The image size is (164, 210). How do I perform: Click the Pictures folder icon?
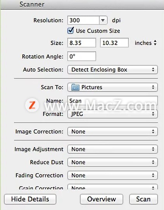tap(75, 87)
